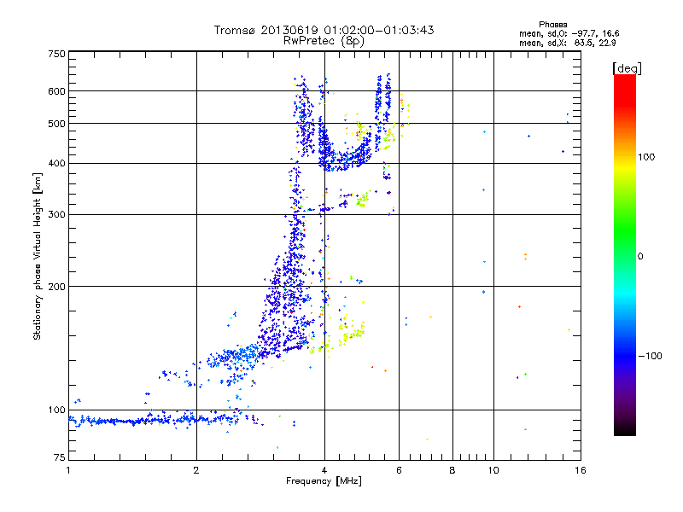Viewport: 683px width, 512px height.
Task: Click the colorbar tick label '100'
Action: (x=646, y=157)
